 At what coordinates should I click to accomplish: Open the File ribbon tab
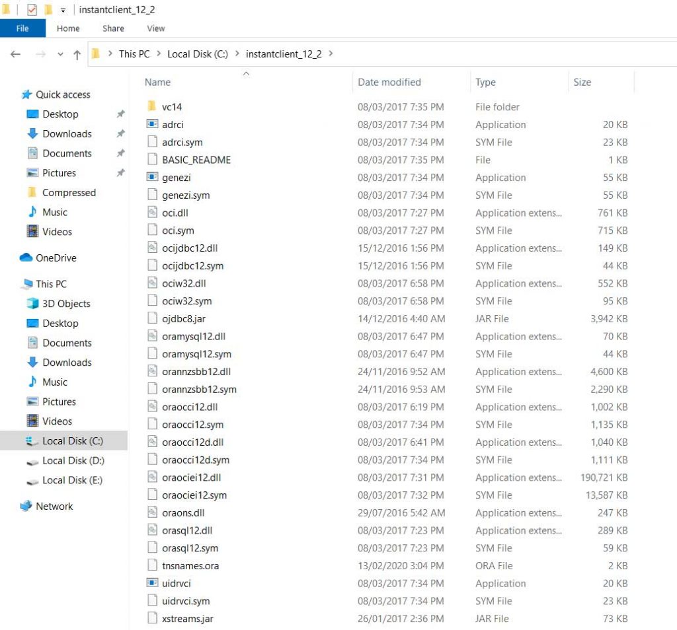(x=22, y=28)
